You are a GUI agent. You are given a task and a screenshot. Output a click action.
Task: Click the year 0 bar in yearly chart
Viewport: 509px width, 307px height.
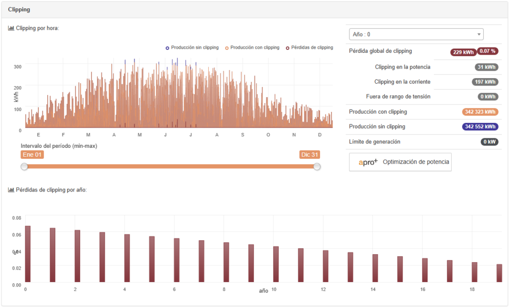tap(28, 254)
